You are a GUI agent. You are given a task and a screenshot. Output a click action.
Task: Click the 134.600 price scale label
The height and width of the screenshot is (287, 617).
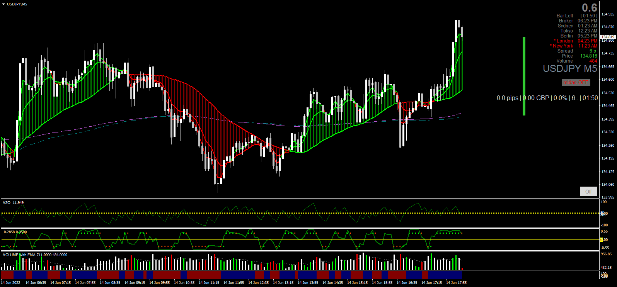(x=608, y=80)
